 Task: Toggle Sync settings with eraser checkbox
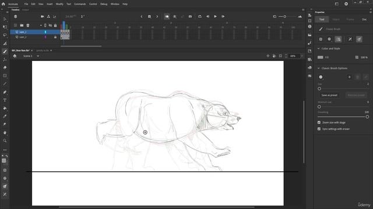click(319, 129)
